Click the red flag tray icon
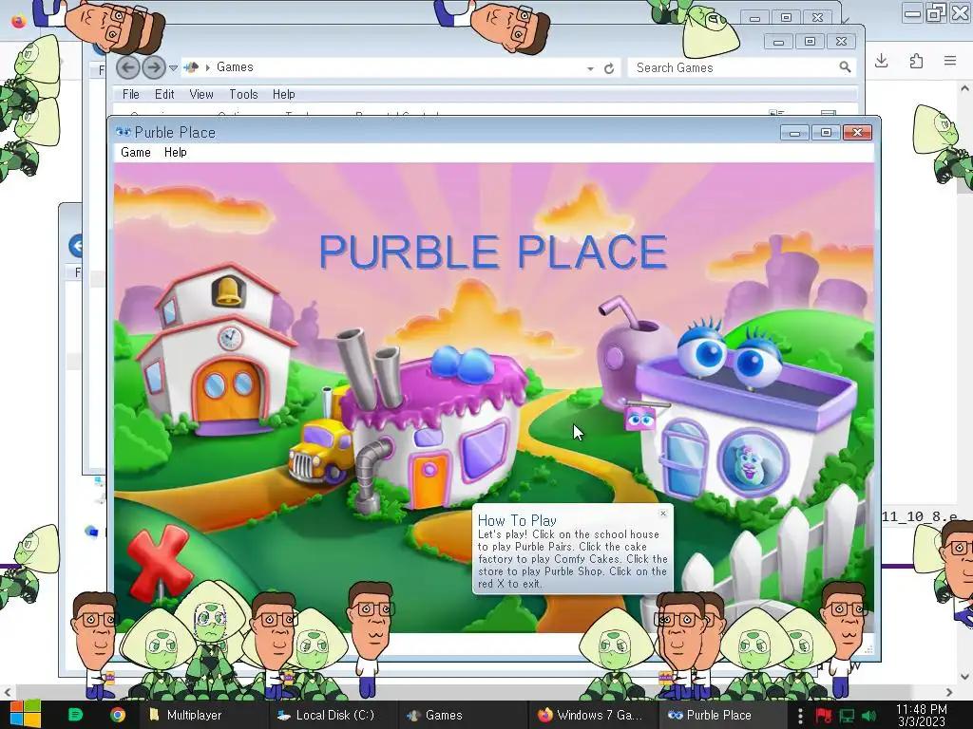Image resolution: width=973 pixels, height=729 pixels. coord(824,716)
